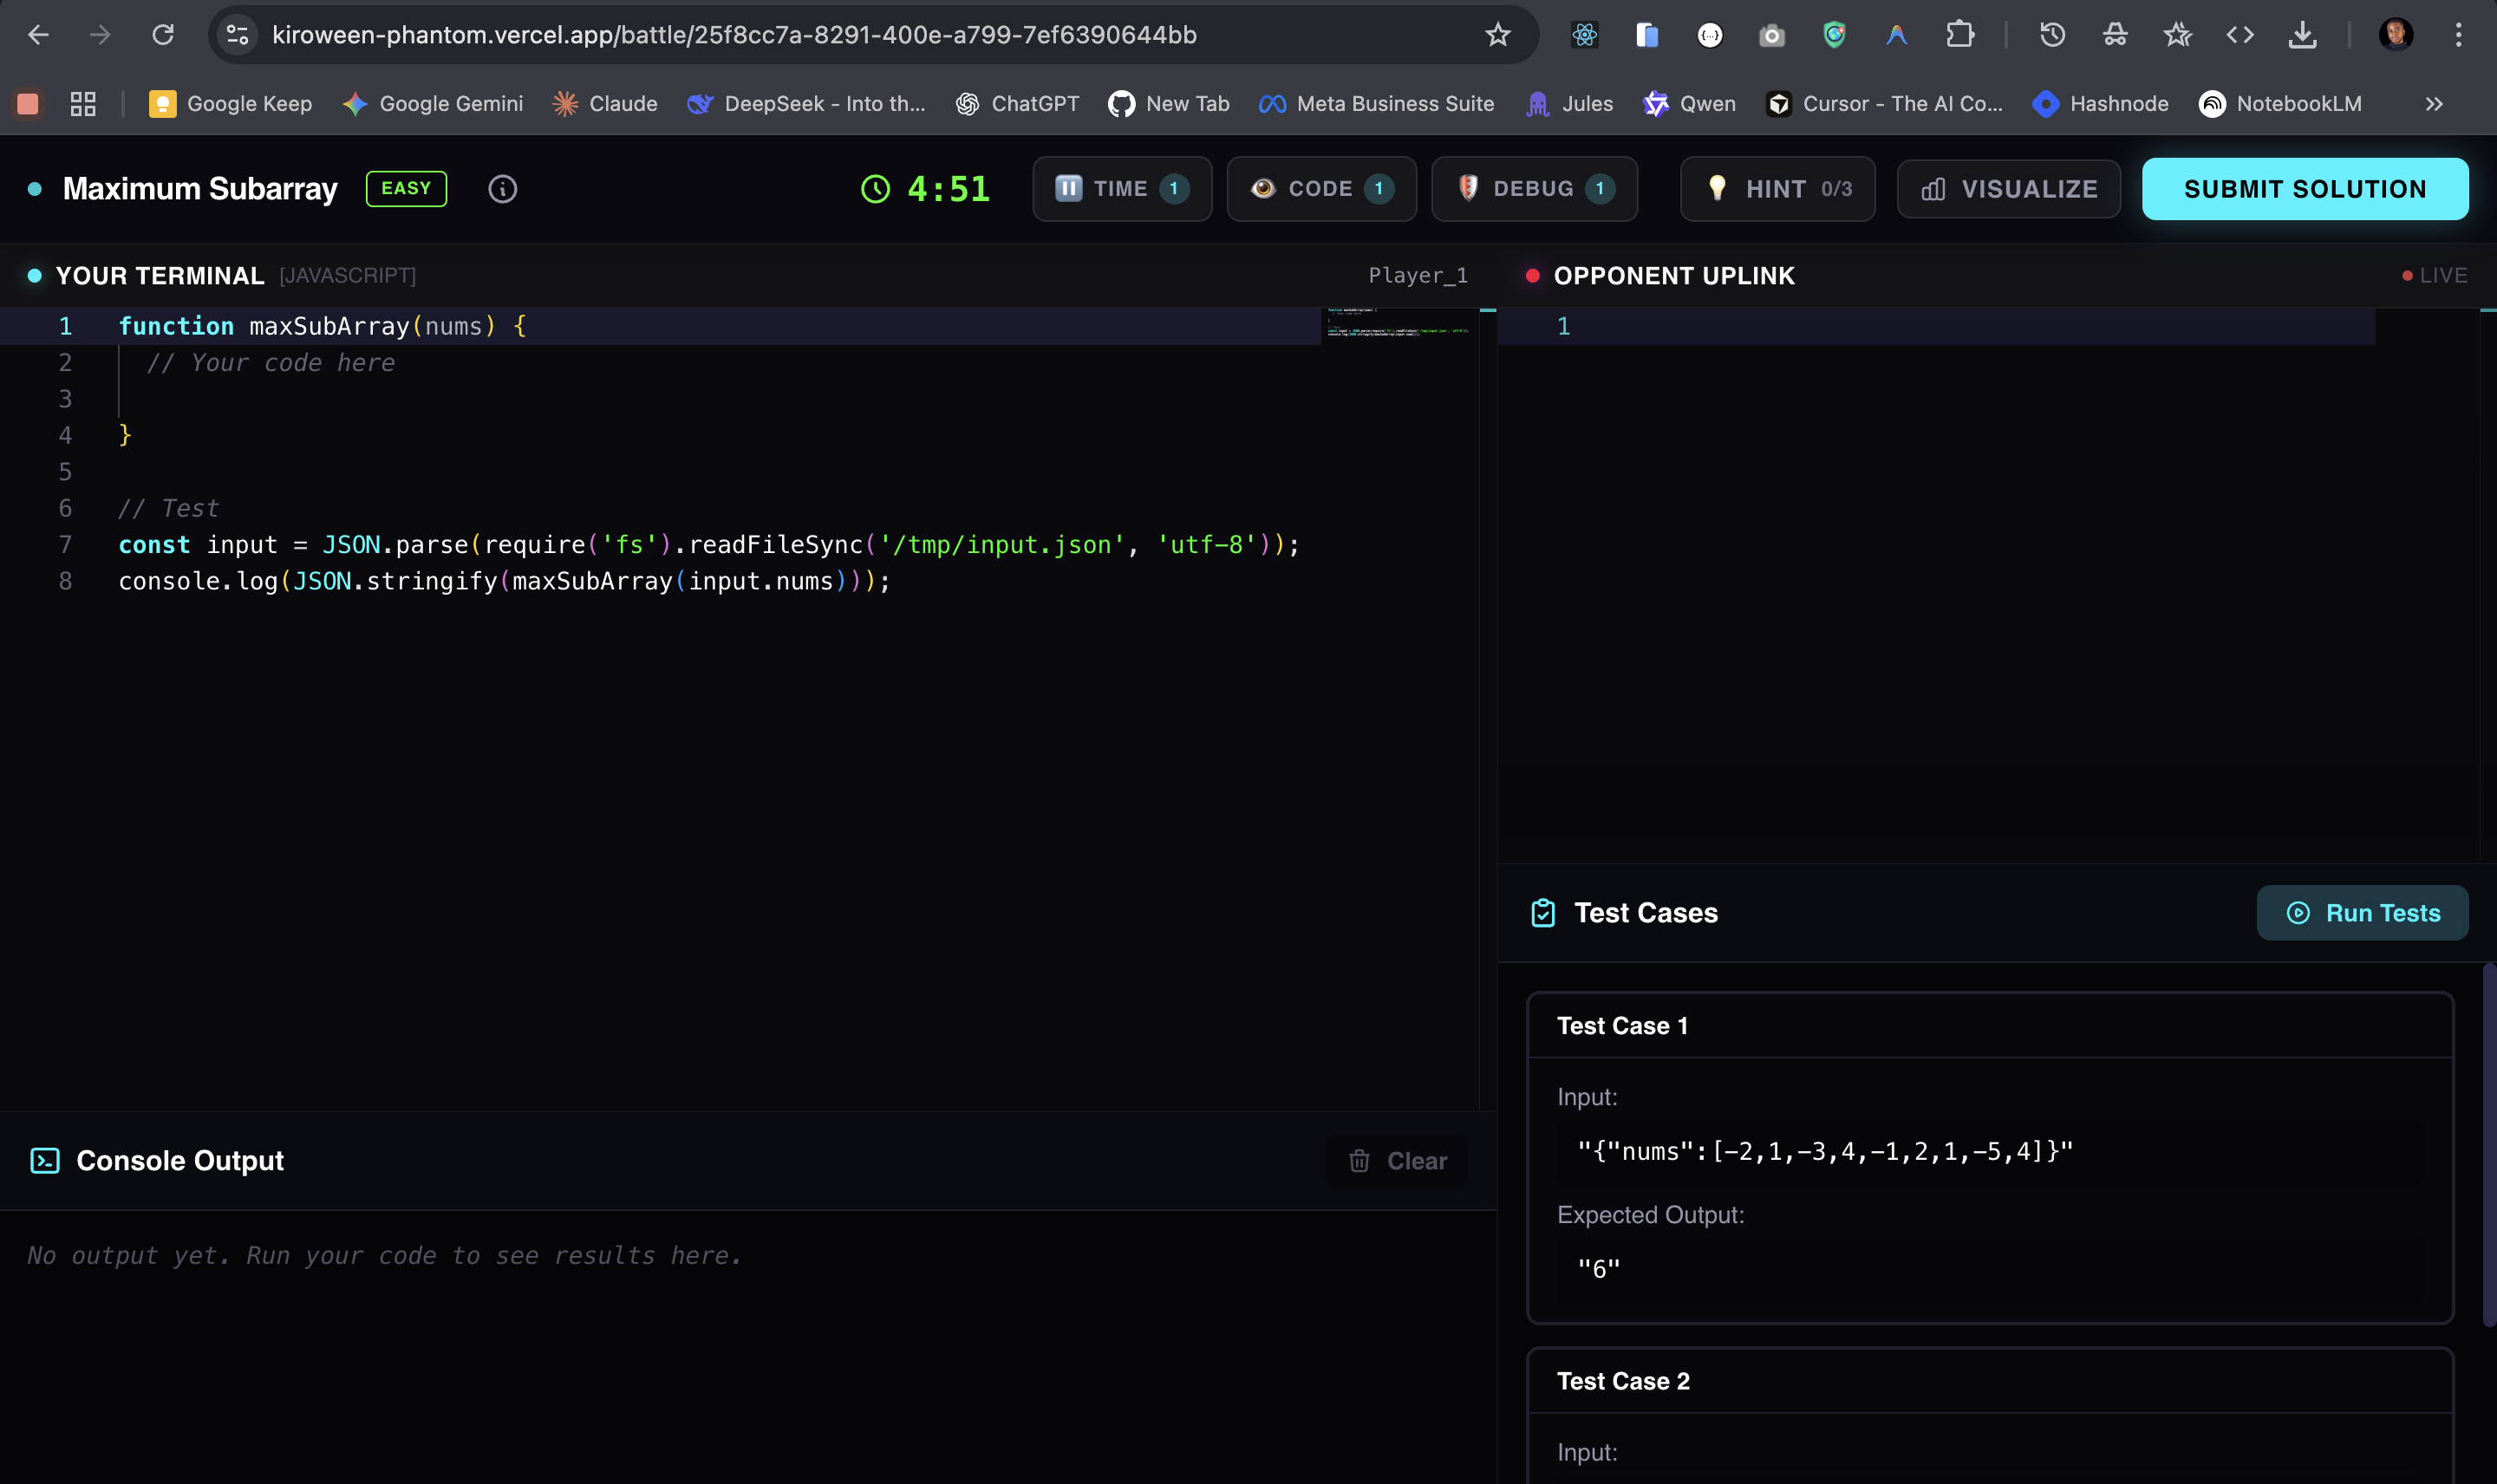Click the empty line 3 in editor
The width and height of the screenshot is (2497, 1484).
600,399
